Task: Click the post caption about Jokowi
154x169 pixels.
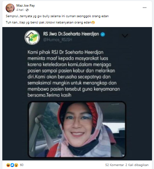Action: [x=50, y=22]
